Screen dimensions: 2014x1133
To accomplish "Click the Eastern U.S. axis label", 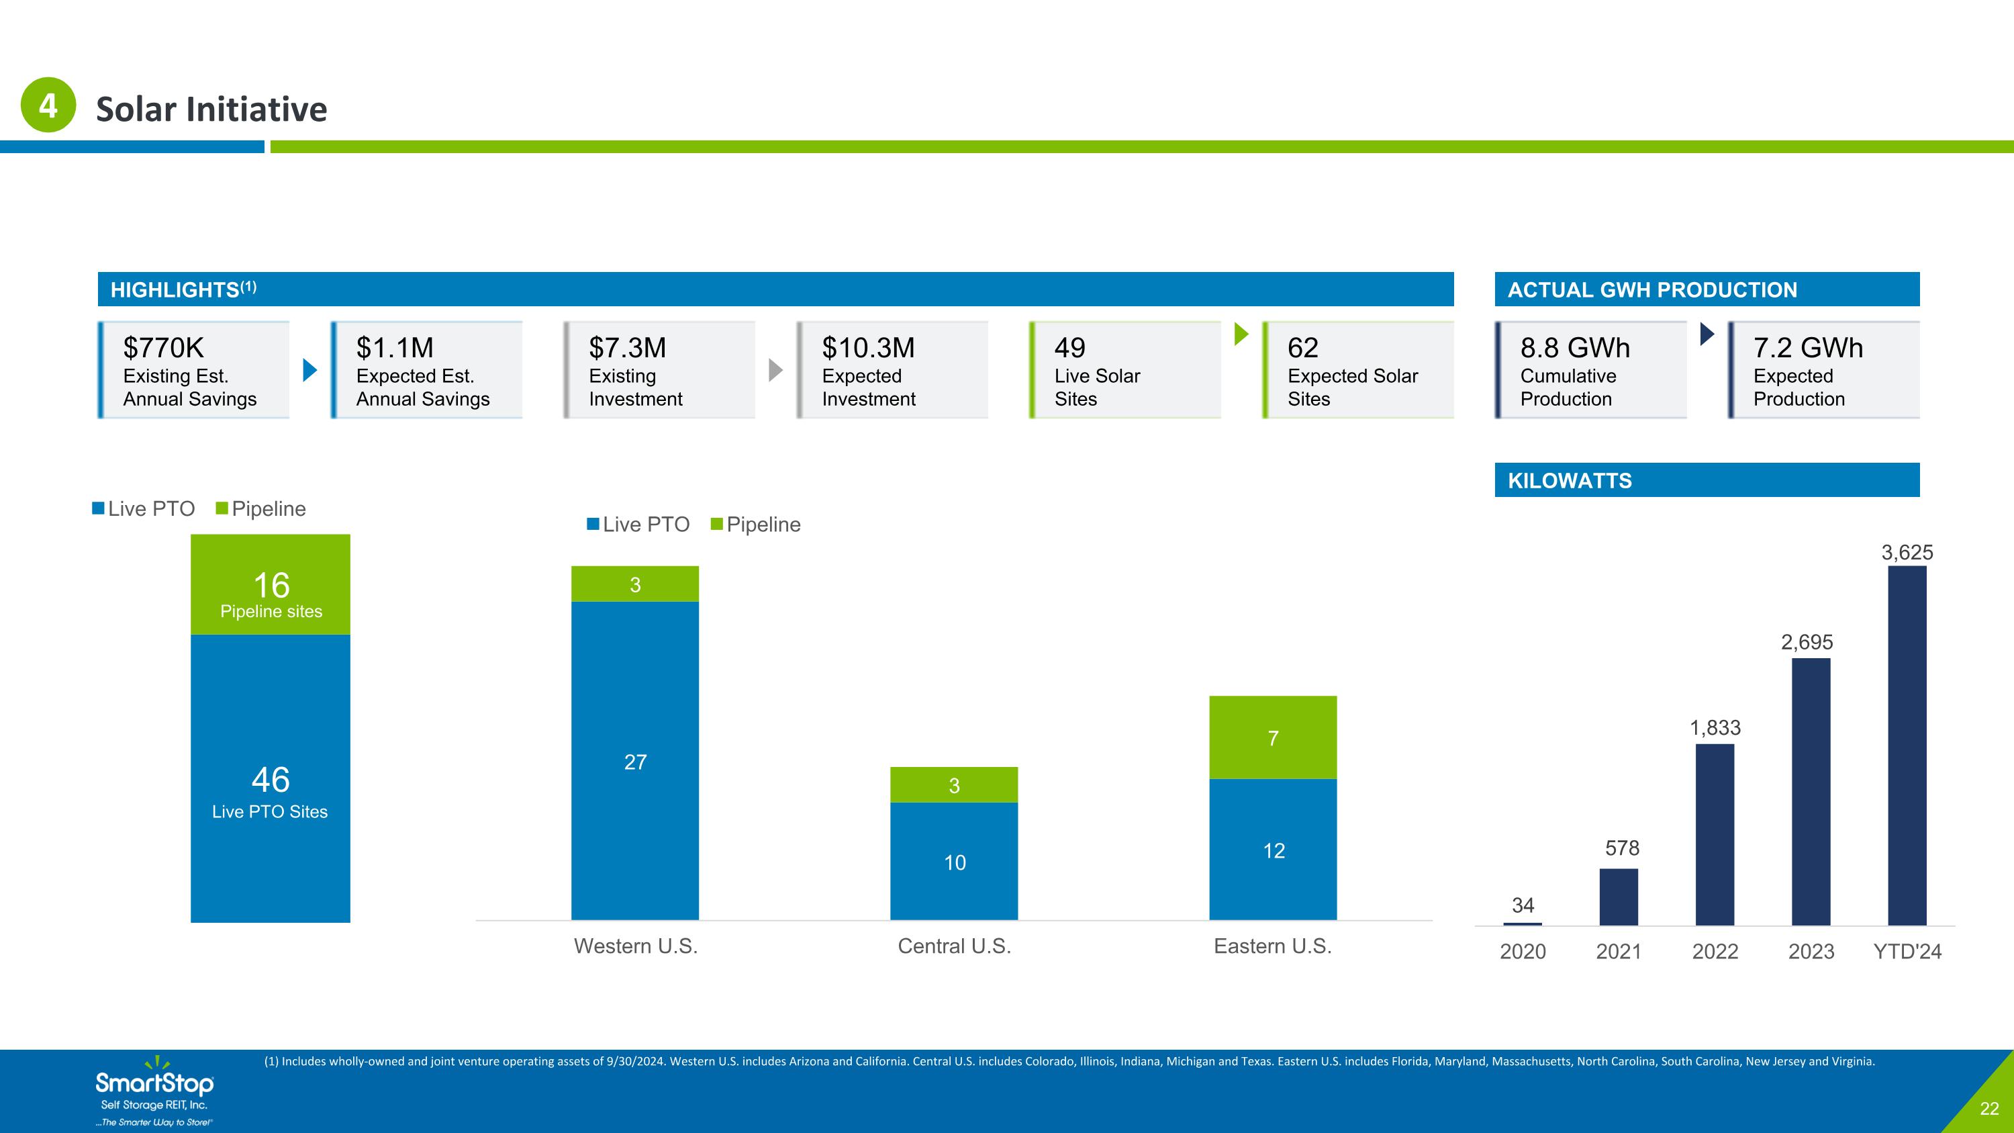I will 1272,946.
